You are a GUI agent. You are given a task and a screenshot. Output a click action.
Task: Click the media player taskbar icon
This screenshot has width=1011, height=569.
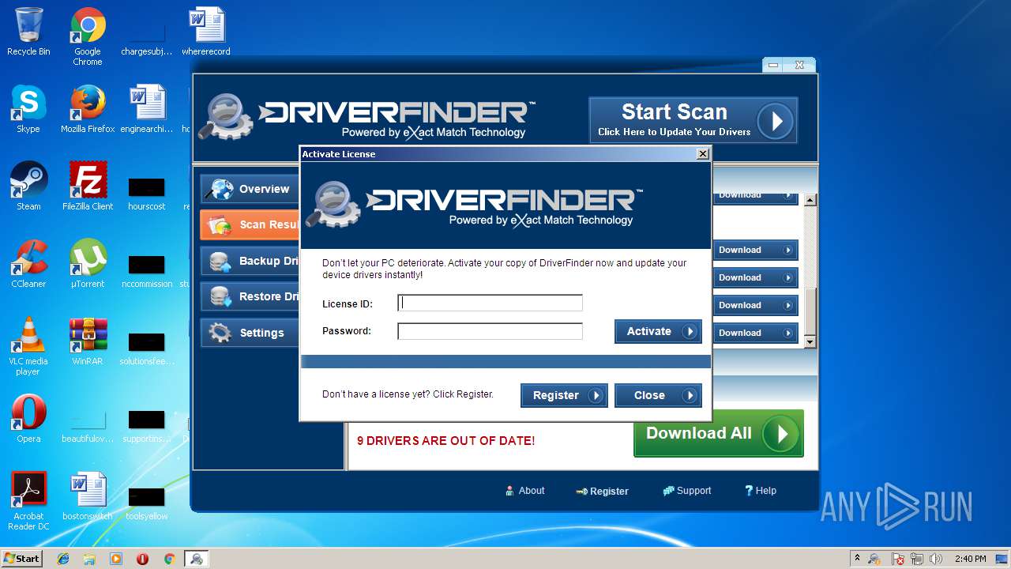pos(116,559)
